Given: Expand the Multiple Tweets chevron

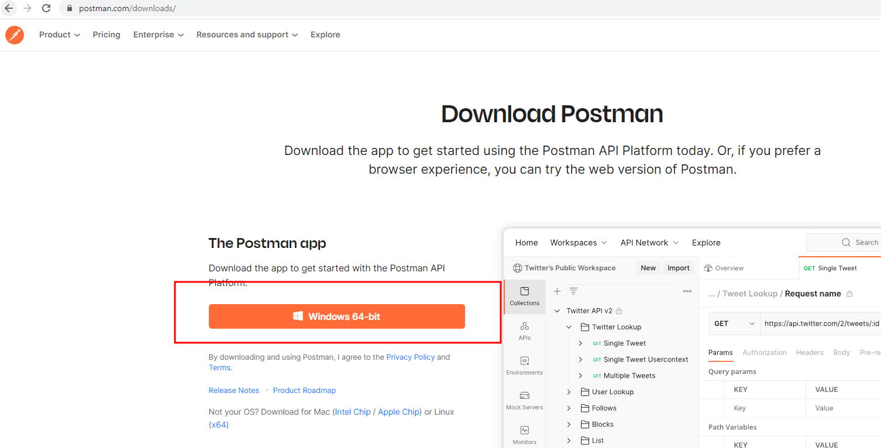Looking at the screenshot, I should (x=580, y=375).
